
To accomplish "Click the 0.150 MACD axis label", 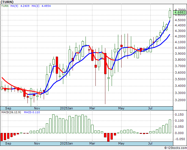I will [x=179, y=115].
